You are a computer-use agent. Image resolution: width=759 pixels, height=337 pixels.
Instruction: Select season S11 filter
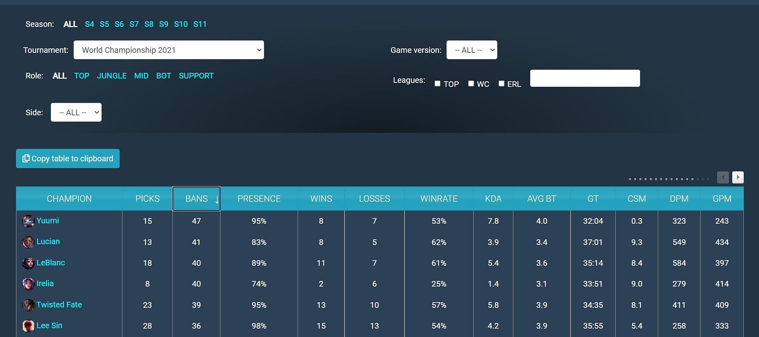(200, 24)
